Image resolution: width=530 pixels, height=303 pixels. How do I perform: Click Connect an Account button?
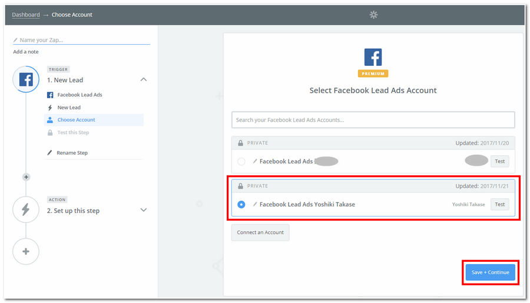tap(260, 232)
